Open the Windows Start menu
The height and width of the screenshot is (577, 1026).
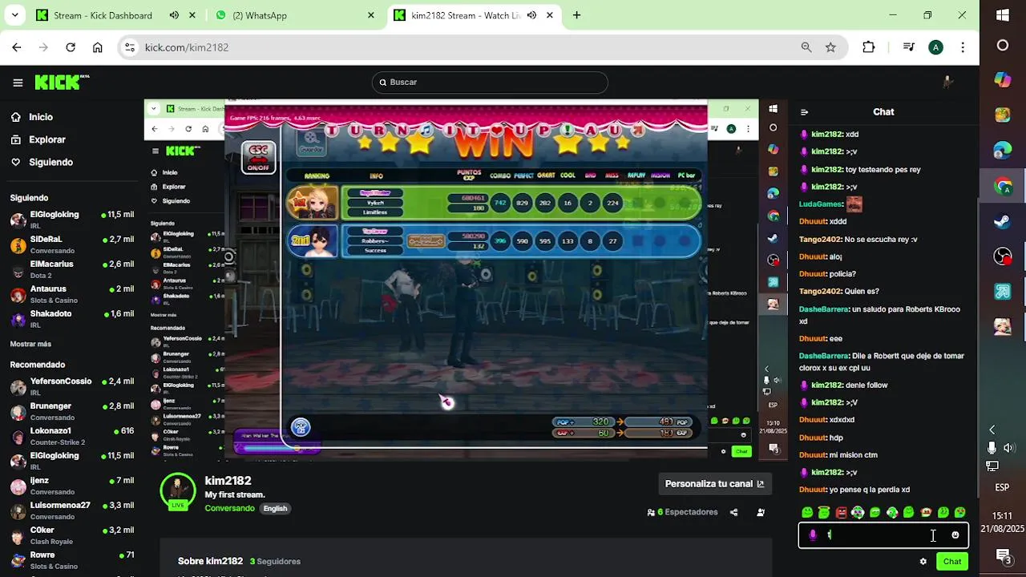(x=1003, y=14)
